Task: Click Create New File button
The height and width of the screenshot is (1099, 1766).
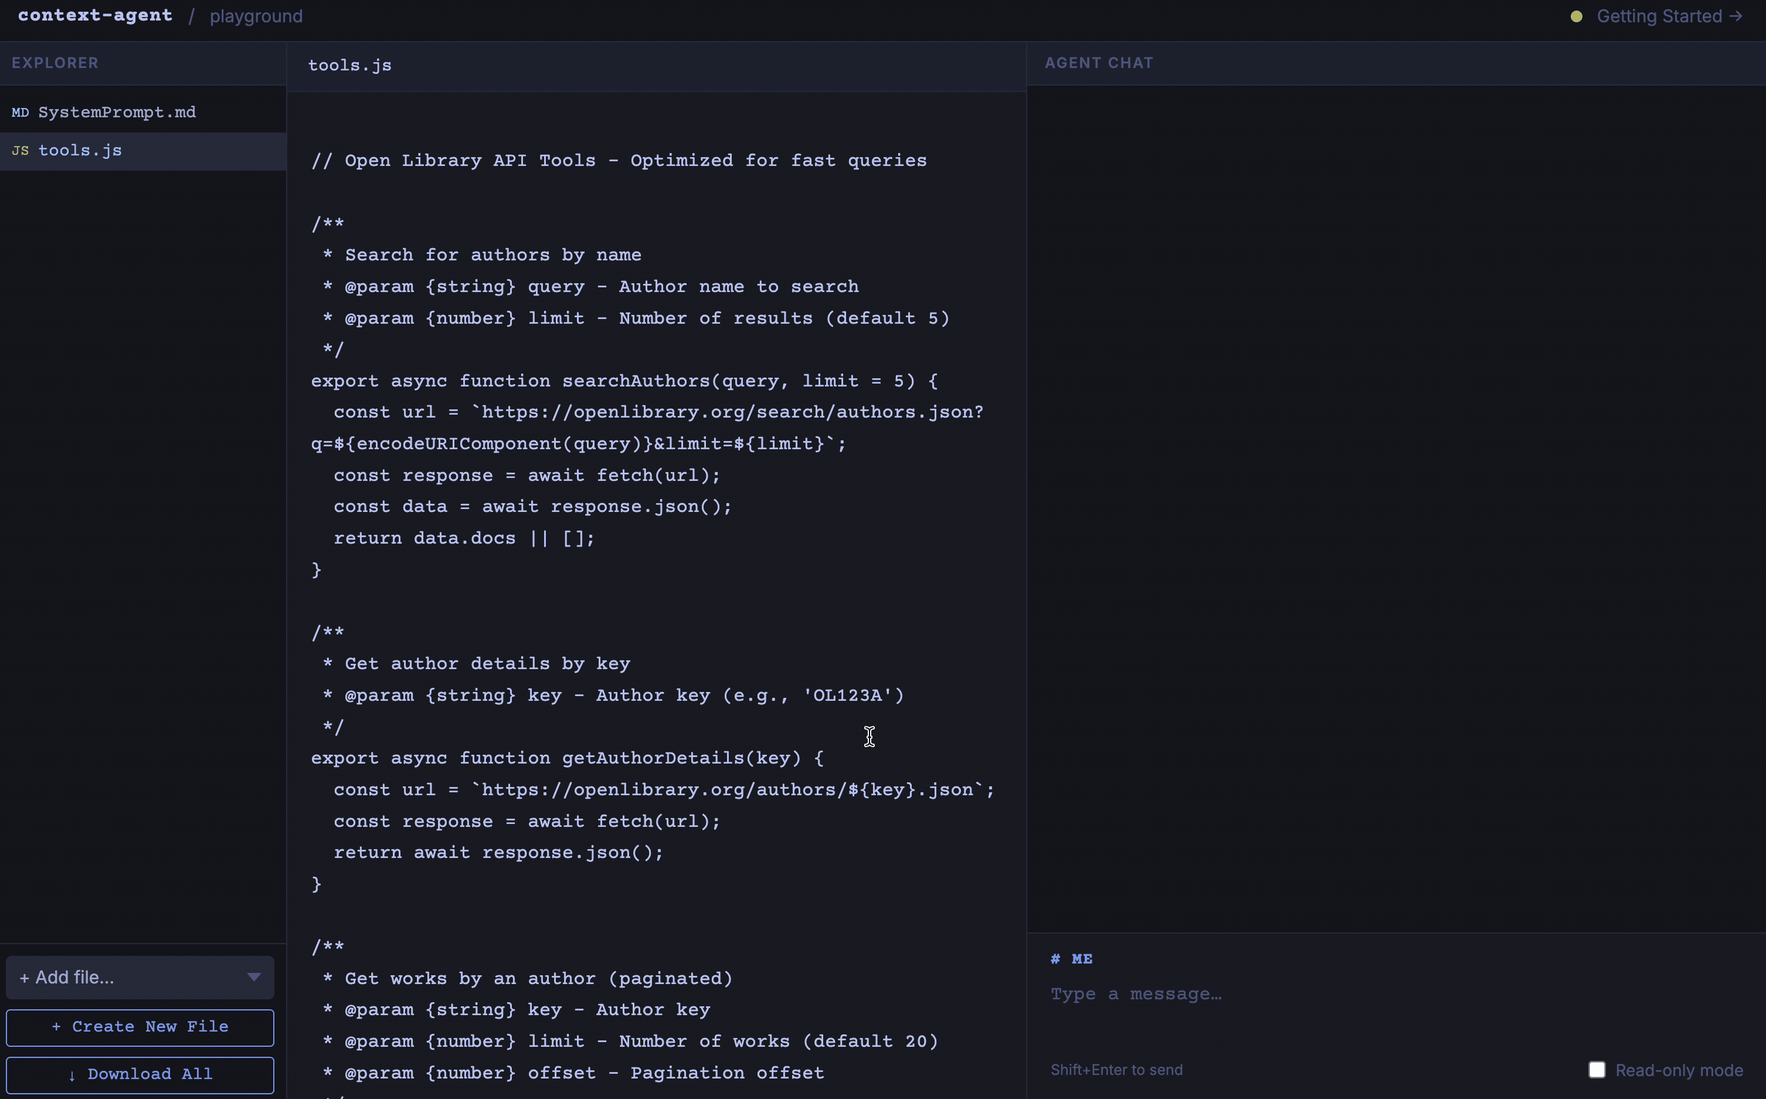Action: pyautogui.click(x=140, y=1027)
